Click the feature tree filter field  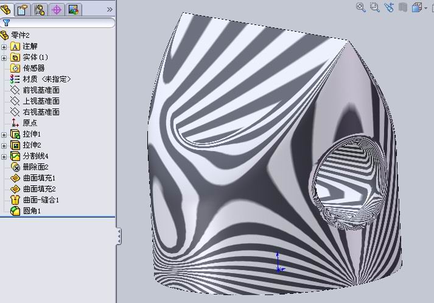point(57,23)
